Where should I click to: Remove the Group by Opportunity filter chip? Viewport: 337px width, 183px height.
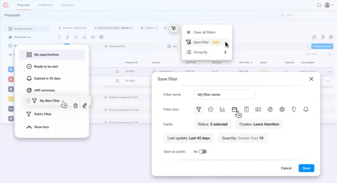tap(60, 28)
